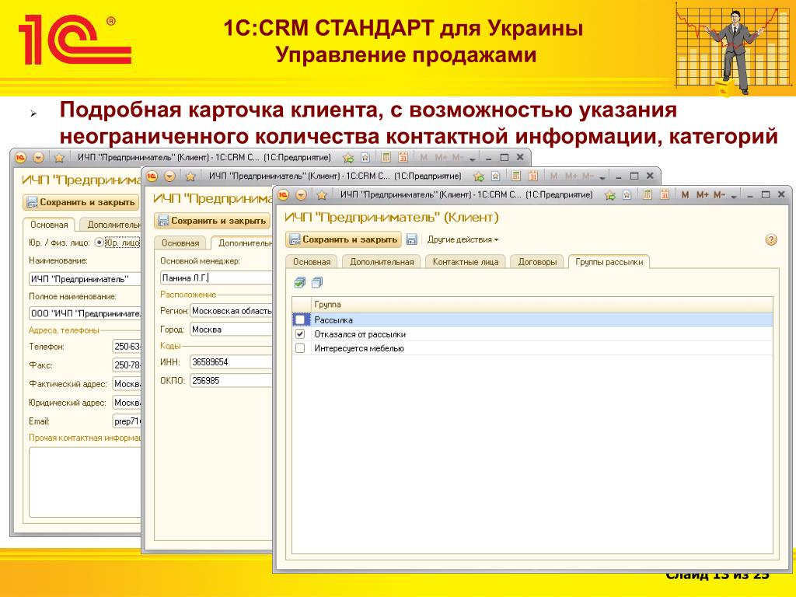
Task: Switch to Дополнительная tab in front window
Action: [382, 262]
